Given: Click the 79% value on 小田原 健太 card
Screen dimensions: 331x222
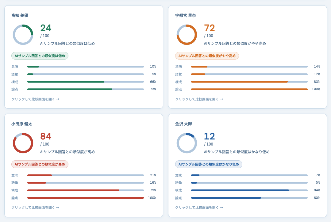Looking at the screenshot, I should point(153,190).
